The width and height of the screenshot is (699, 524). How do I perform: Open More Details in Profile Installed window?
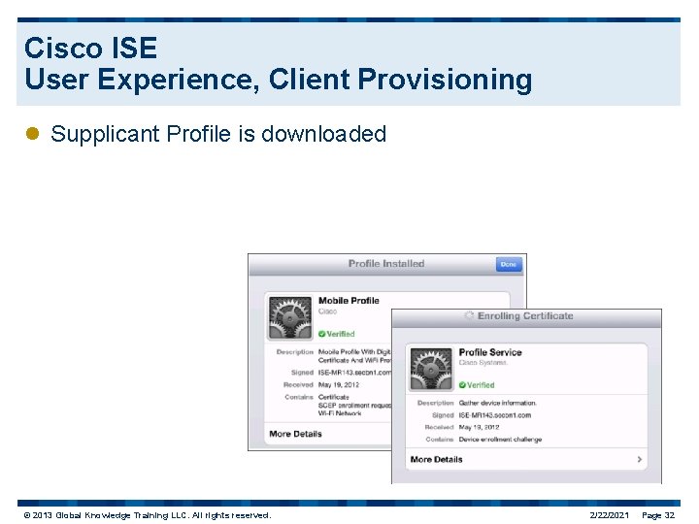295,434
